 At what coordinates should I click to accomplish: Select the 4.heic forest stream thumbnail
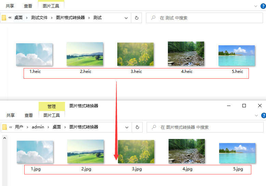pos(186,53)
